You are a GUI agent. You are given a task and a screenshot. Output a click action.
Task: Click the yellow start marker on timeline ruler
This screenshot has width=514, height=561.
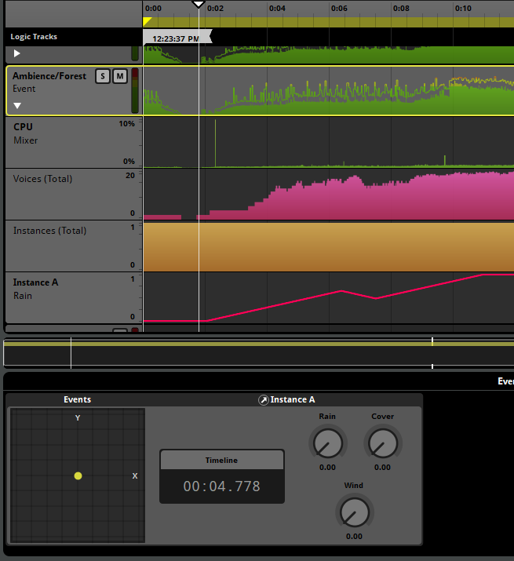148,22
